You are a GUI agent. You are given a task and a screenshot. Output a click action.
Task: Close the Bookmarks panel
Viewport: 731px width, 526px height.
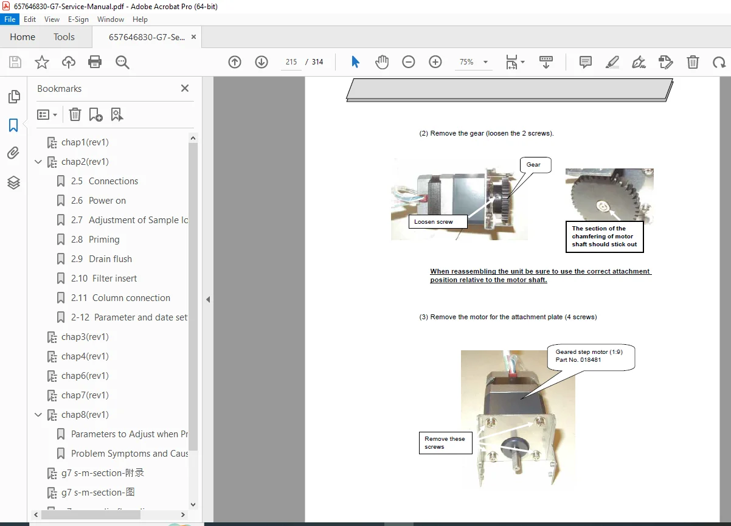pyautogui.click(x=185, y=88)
